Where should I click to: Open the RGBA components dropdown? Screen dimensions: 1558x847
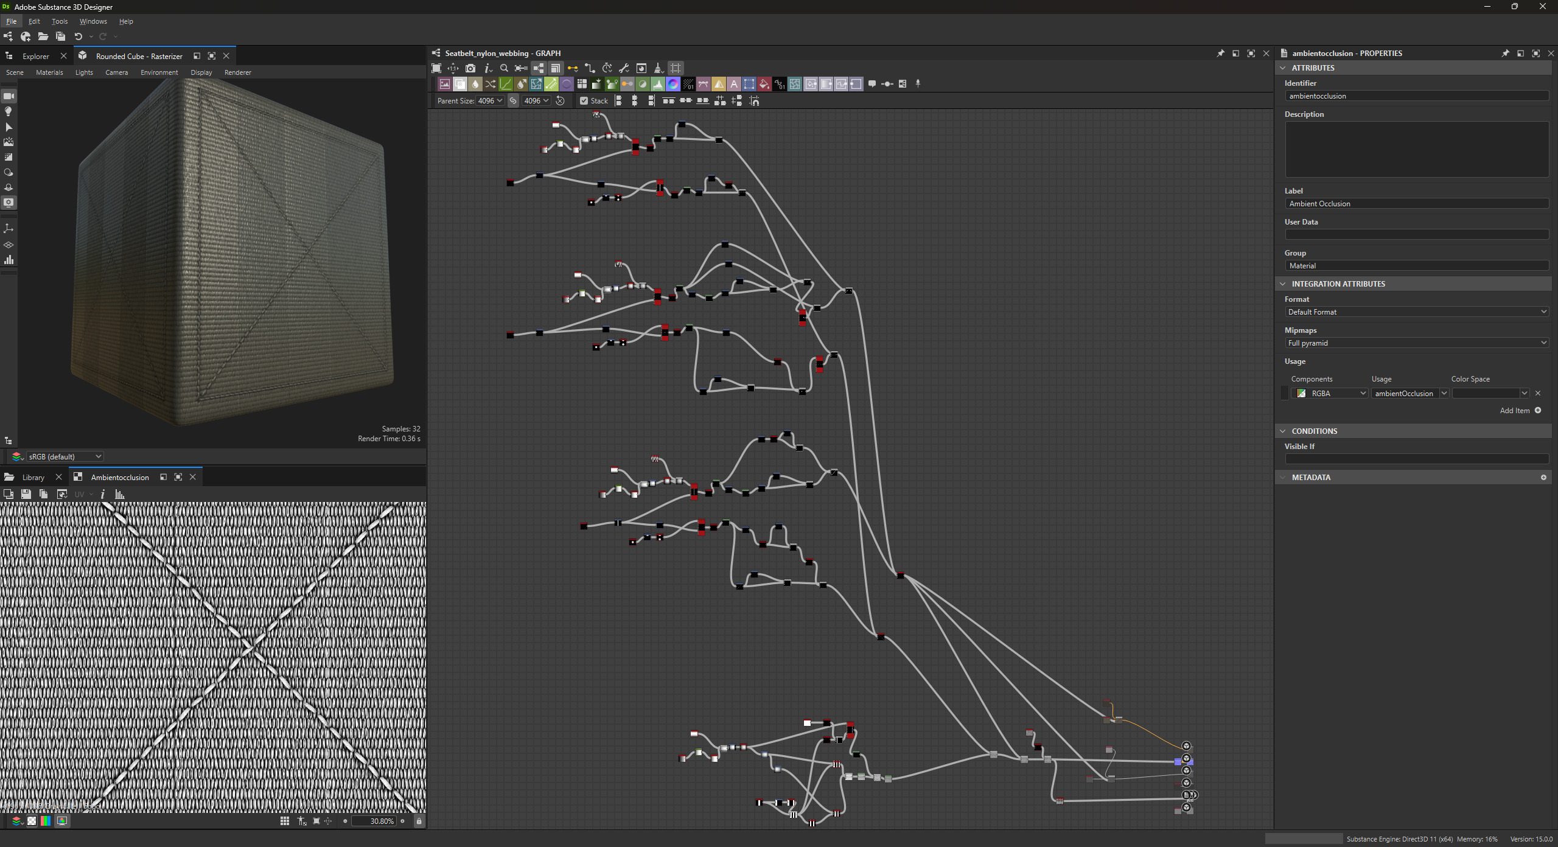click(1330, 394)
